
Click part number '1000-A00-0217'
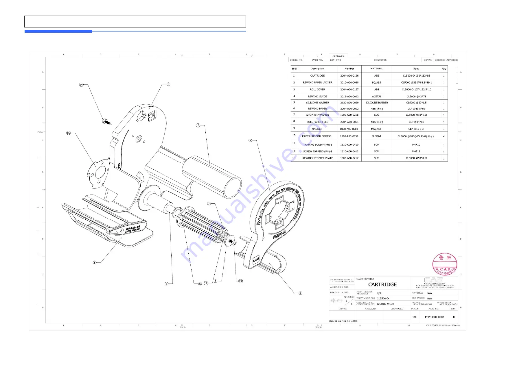[x=349, y=158]
